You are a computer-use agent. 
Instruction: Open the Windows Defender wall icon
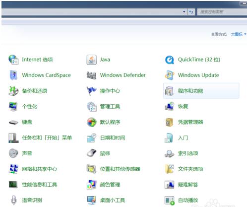click(91, 75)
